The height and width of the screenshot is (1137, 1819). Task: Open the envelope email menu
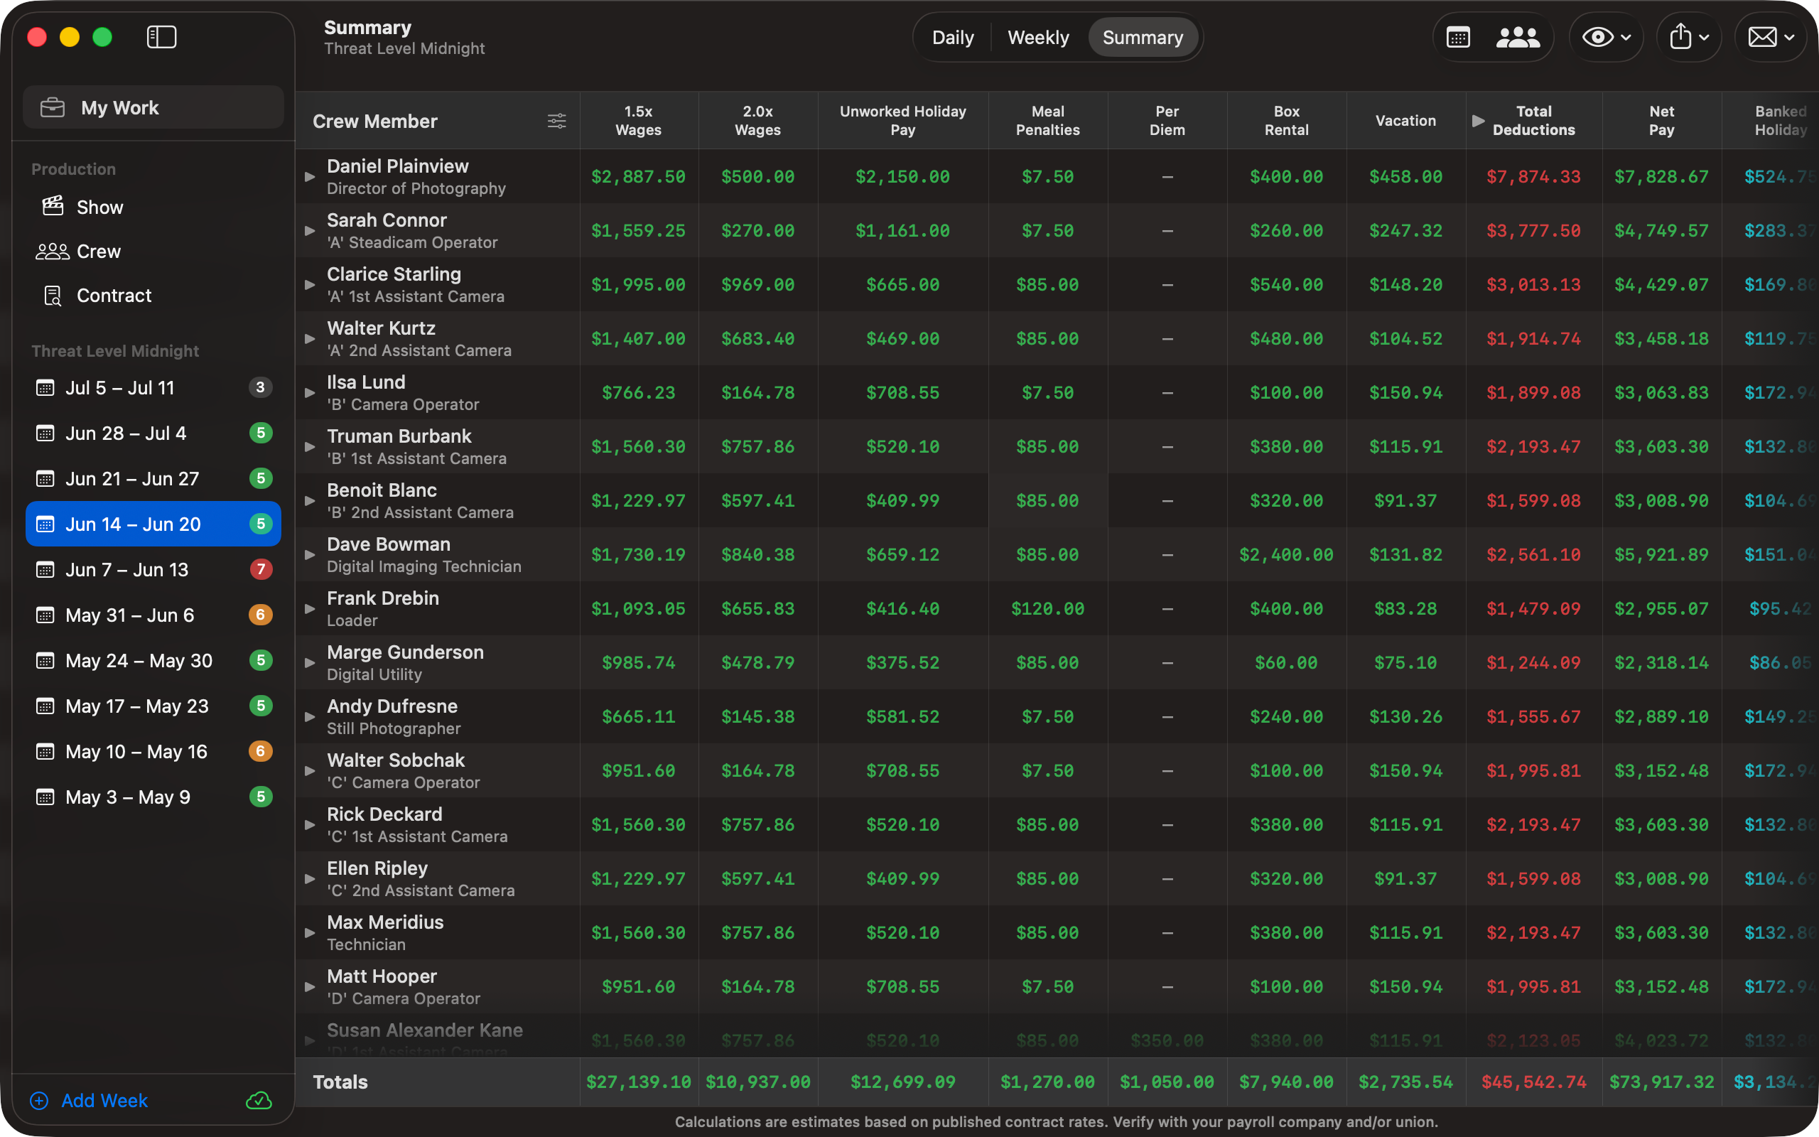pos(1771,37)
